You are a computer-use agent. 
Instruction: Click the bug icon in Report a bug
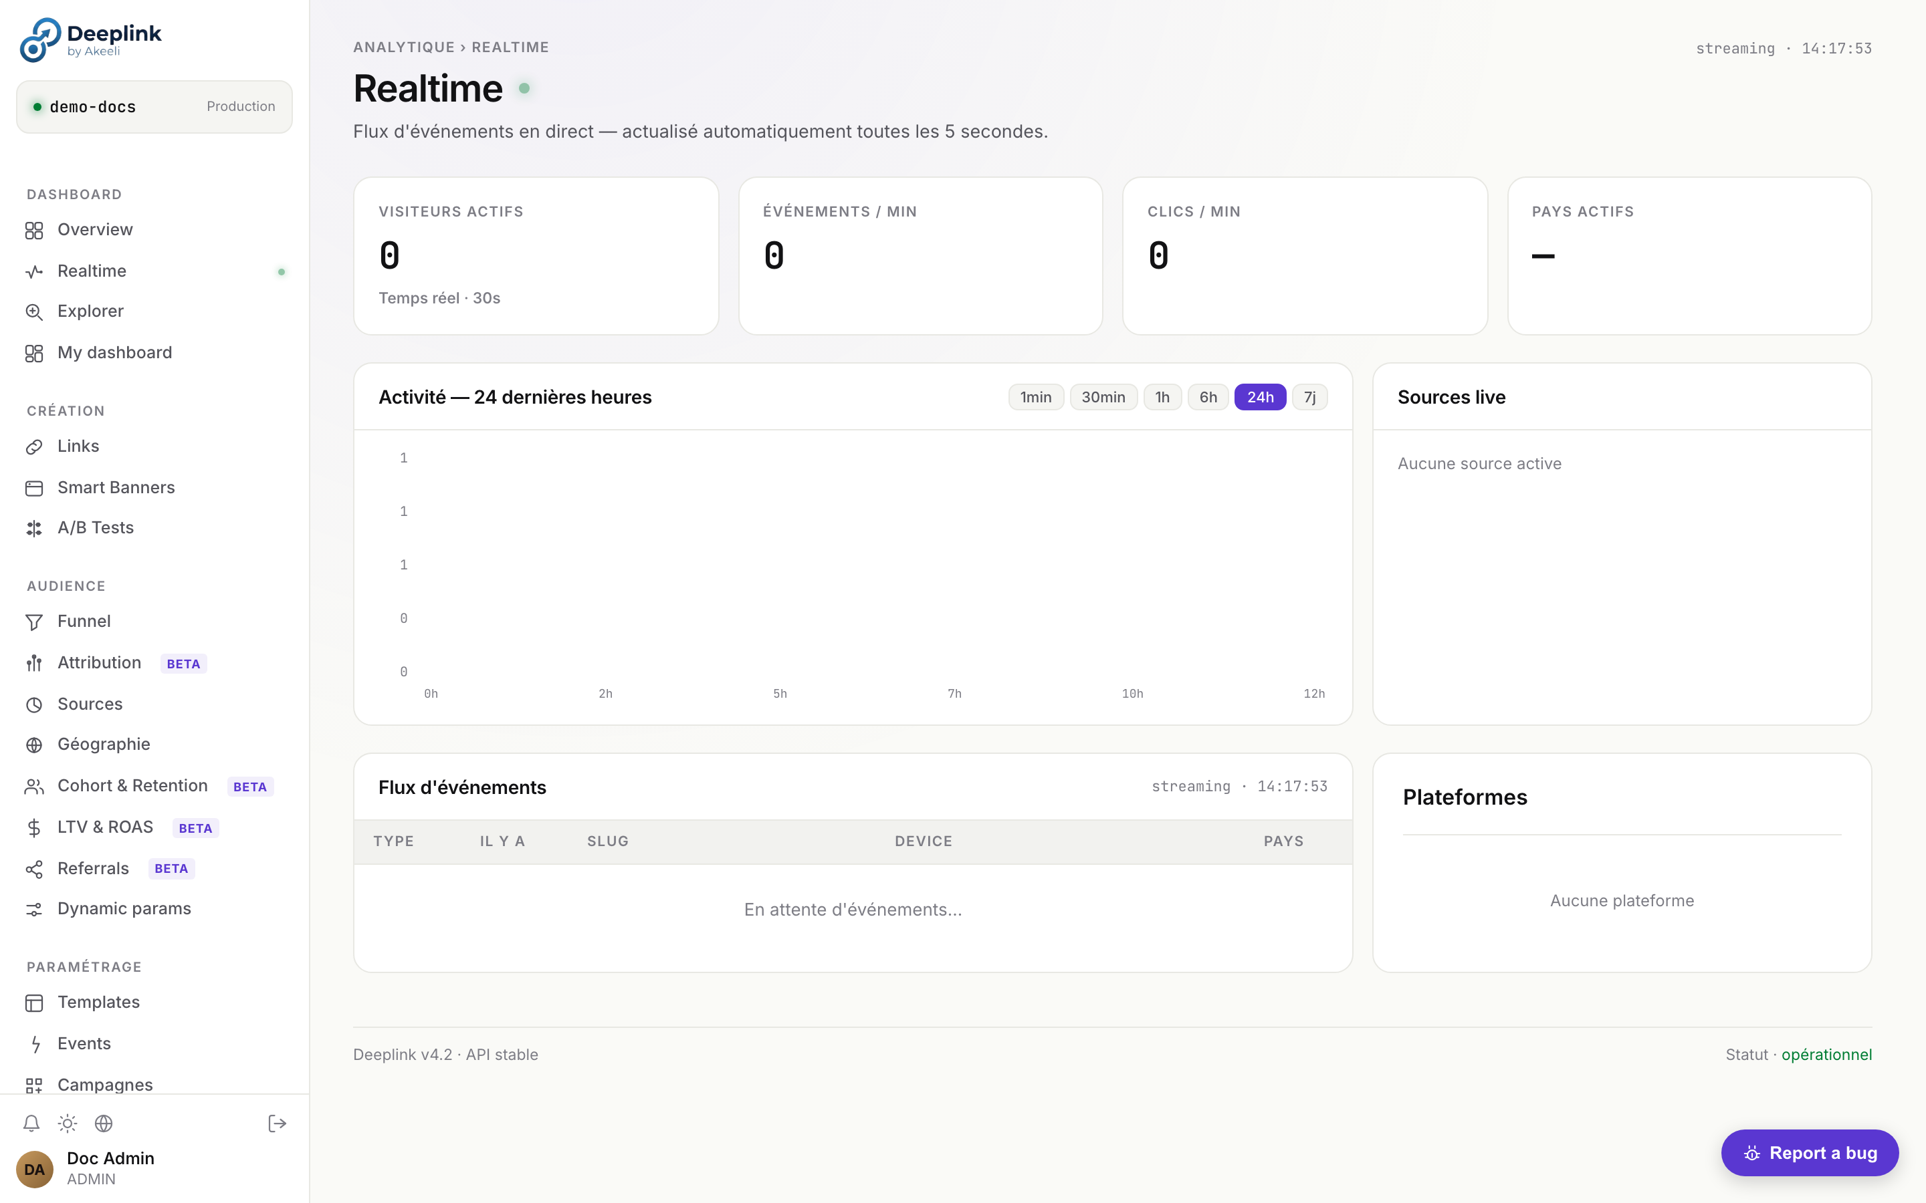[1751, 1154]
